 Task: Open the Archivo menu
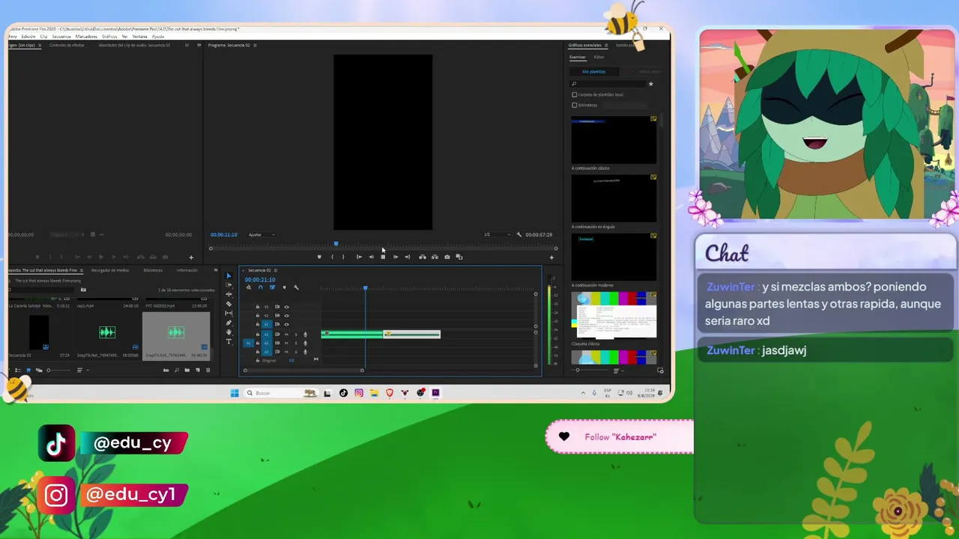(x=11, y=37)
